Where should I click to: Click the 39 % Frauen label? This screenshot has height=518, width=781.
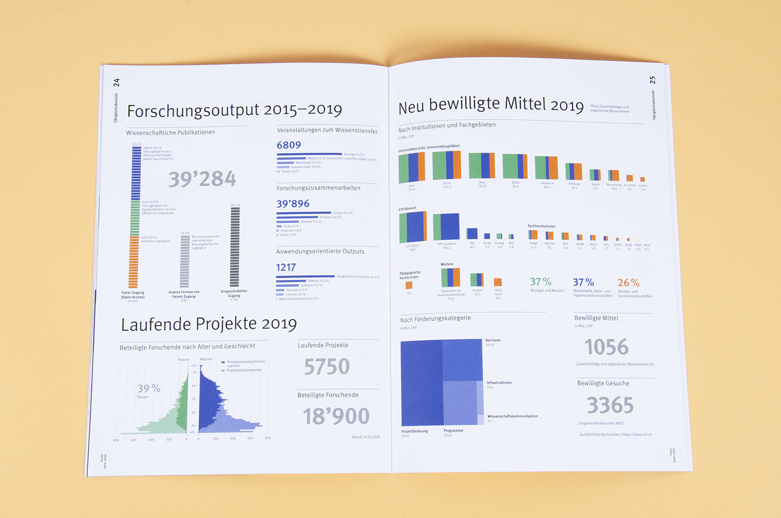point(148,389)
